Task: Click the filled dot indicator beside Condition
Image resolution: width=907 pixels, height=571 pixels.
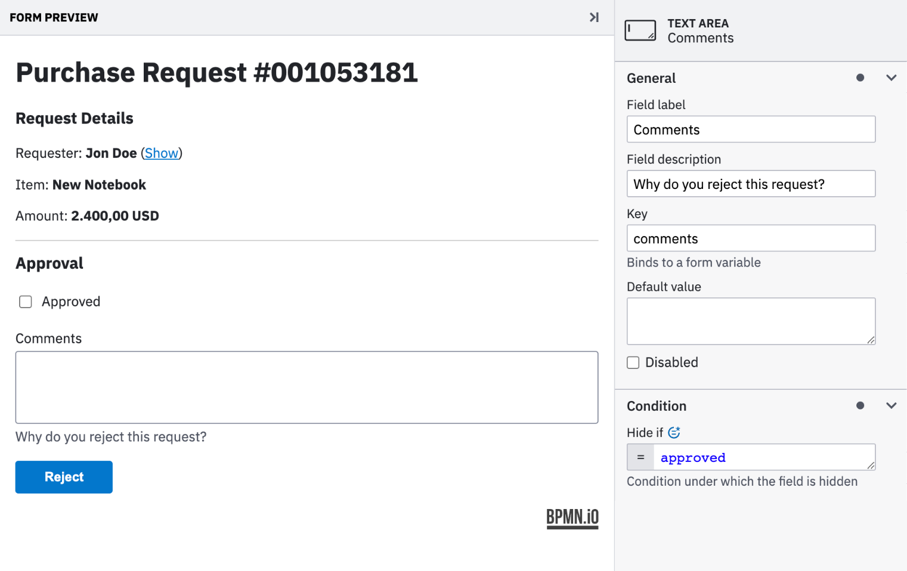Action: coord(860,405)
